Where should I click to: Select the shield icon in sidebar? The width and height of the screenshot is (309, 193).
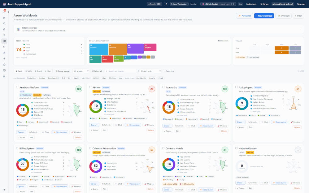[x=4, y=47]
